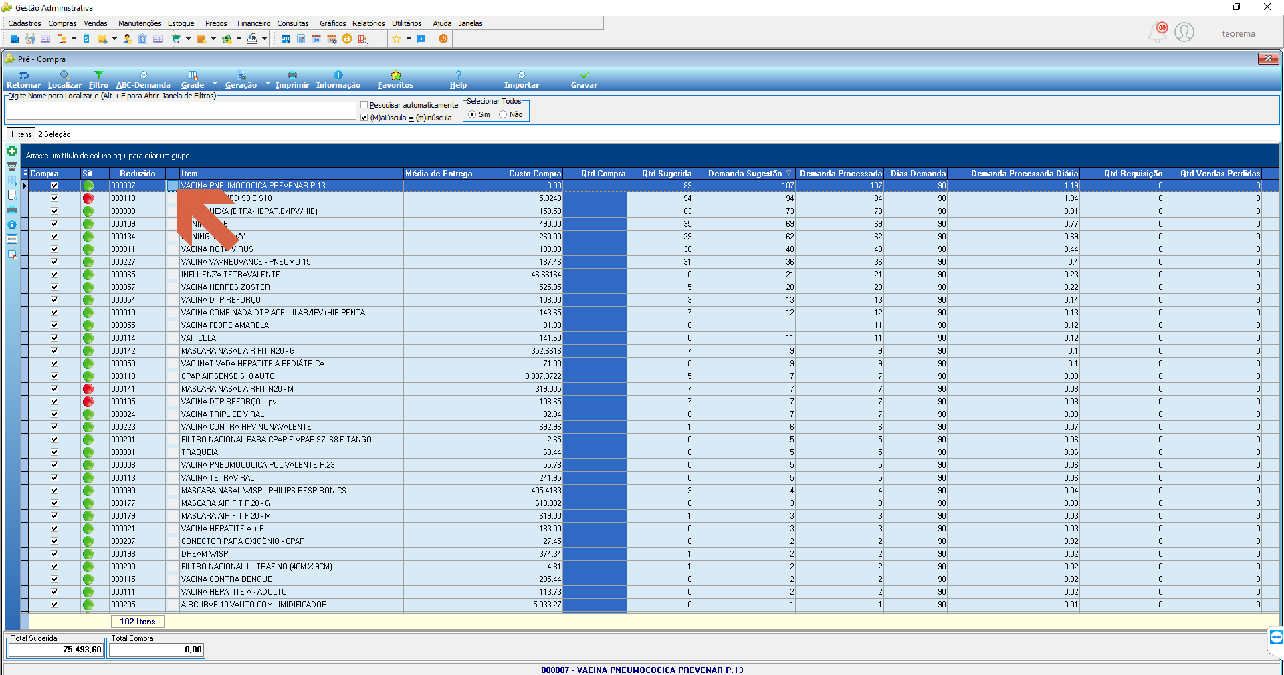Save with the Gravar checkmark
Screen dimensions: 1284x675
click(584, 80)
